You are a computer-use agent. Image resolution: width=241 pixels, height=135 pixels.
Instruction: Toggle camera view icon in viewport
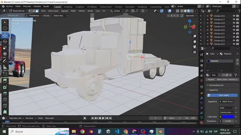(195, 47)
